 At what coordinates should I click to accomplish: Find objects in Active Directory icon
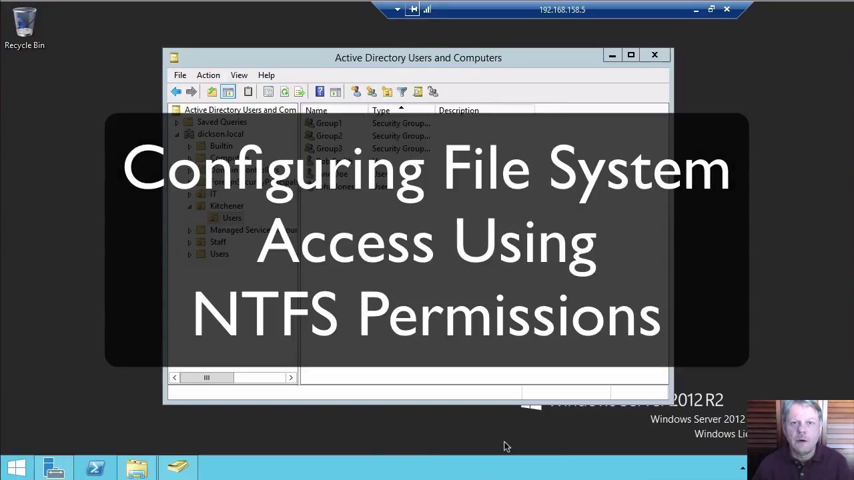tap(418, 92)
